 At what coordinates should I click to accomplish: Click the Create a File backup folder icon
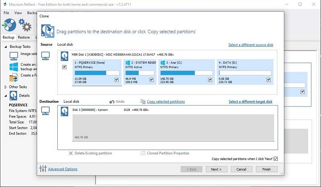coord(14,78)
